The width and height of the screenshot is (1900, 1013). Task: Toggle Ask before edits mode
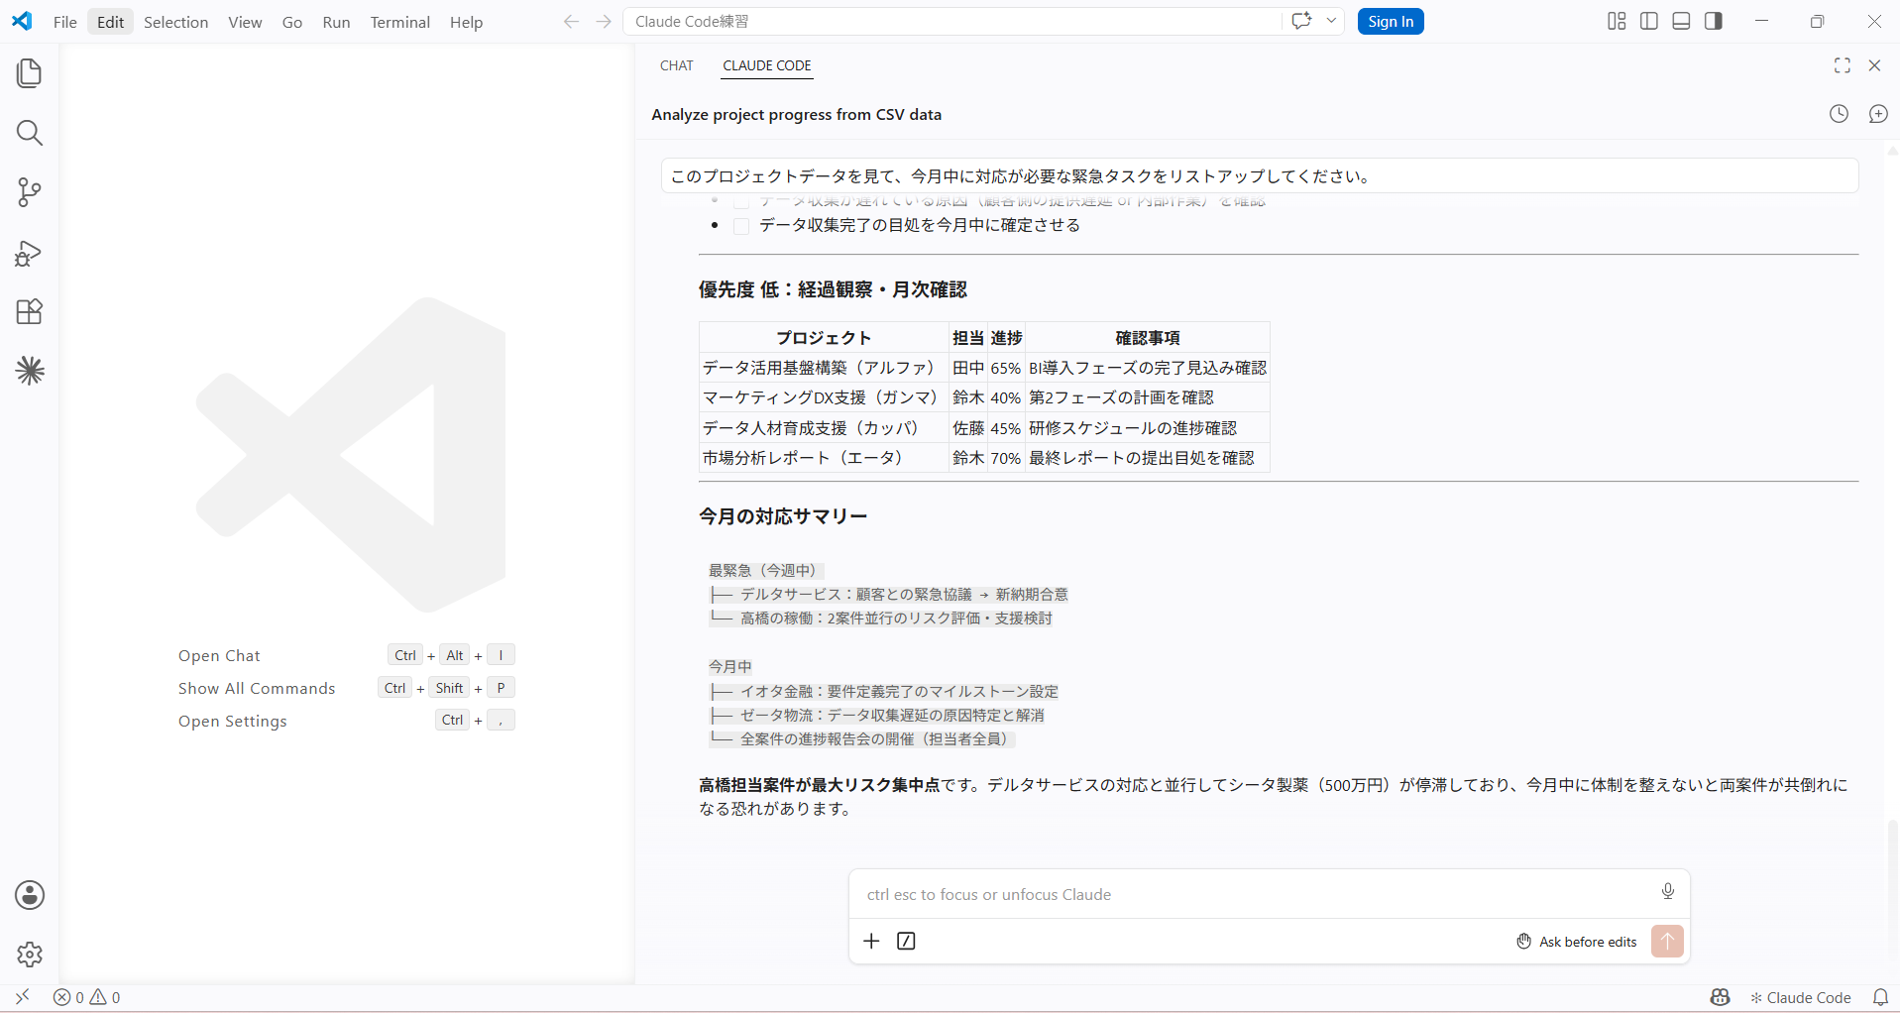point(1576,942)
